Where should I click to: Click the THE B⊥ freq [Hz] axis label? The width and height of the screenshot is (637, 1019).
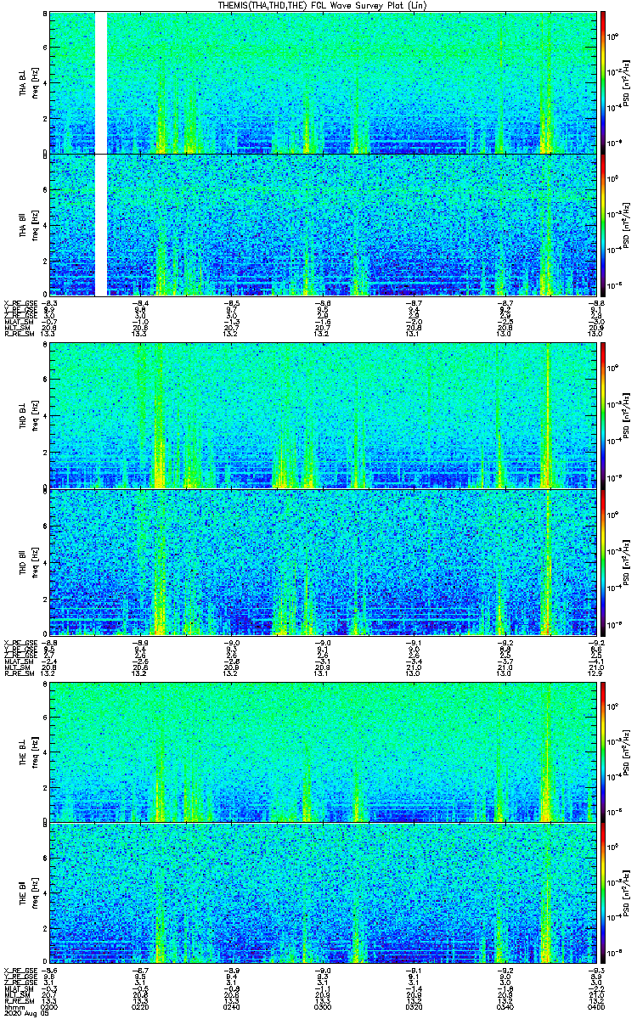[36, 752]
